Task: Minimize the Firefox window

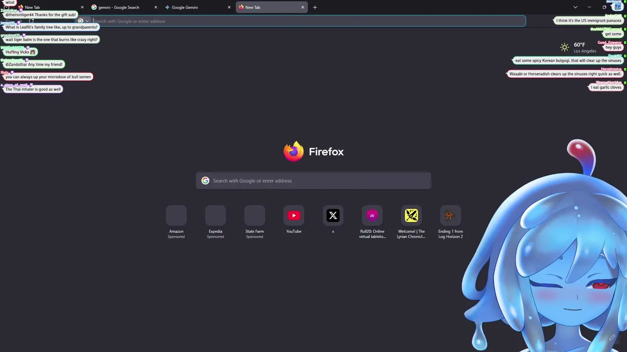Action: (589, 7)
